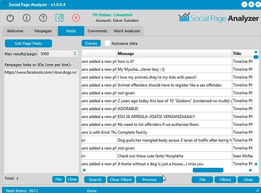Click the 'Done' status bar text
Screen dimensions: 261x193
coord(92,191)
